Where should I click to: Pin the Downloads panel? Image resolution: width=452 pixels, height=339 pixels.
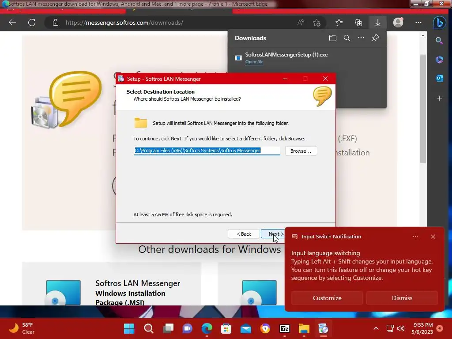pos(375,38)
